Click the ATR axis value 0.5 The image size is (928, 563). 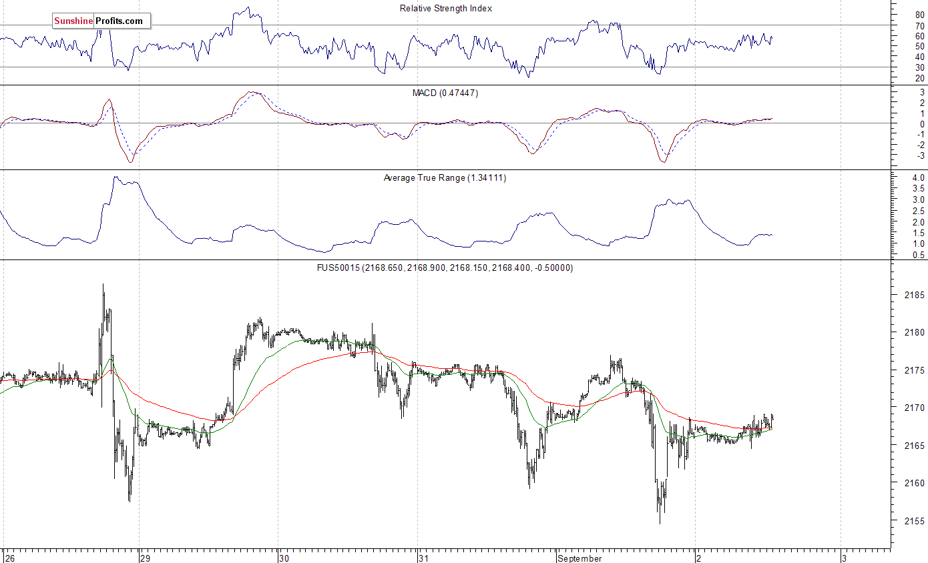[x=918, y=255]
